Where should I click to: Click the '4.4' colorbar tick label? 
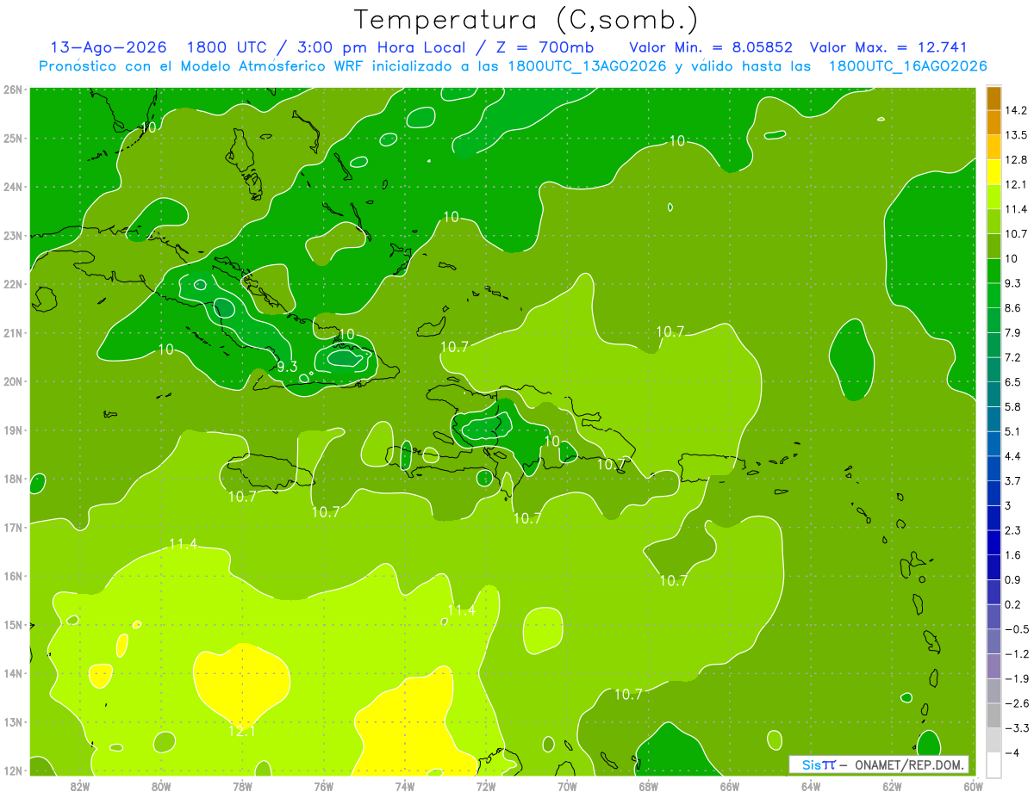tap(1013, 456)
